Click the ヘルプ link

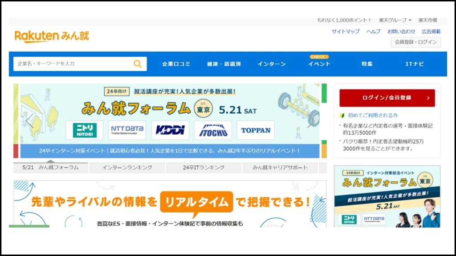click(373, 32)
